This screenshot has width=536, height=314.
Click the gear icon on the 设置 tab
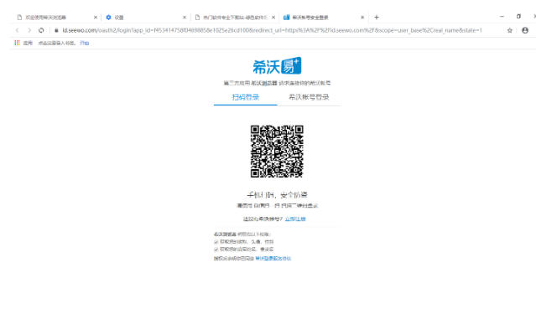109,17
